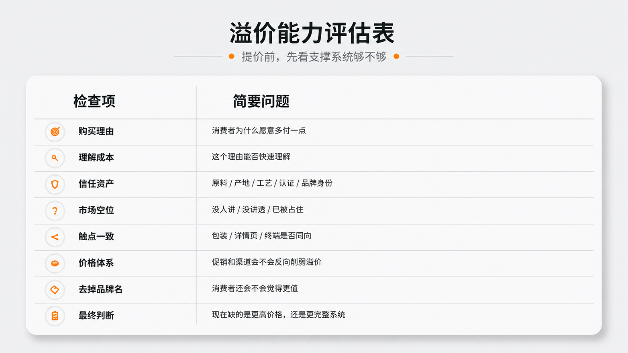Click the text 消费者为什么愿意多付一点
The image size is (628, 353).
259,130
